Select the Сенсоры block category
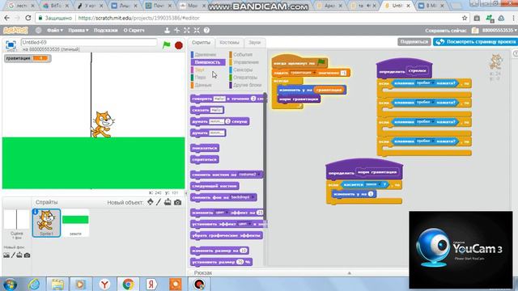The height and width of the screenshot is (291, 518). pyautogui.click(x=243, y=70)
